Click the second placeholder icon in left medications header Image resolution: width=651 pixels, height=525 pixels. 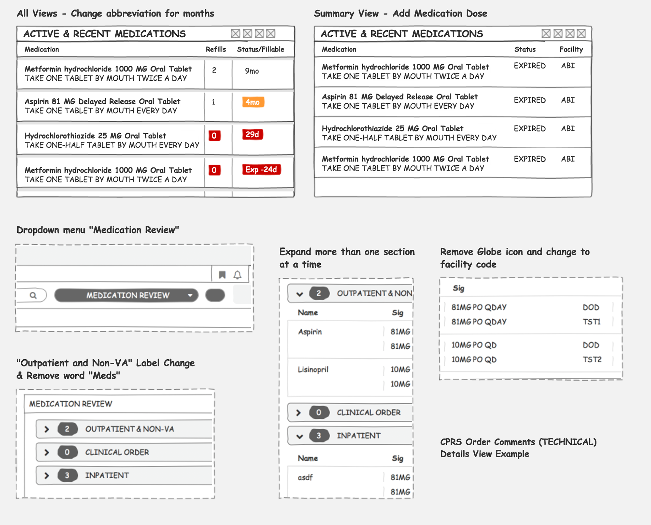click(248, 34)
